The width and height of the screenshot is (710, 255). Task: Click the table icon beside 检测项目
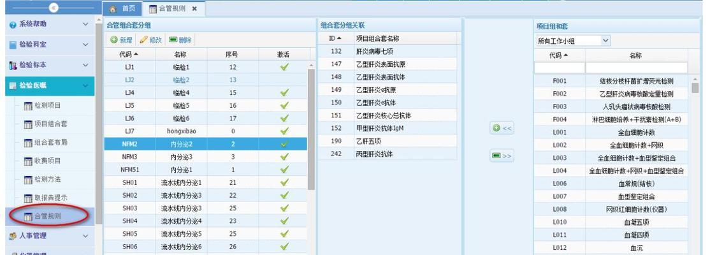click(28, 106)
